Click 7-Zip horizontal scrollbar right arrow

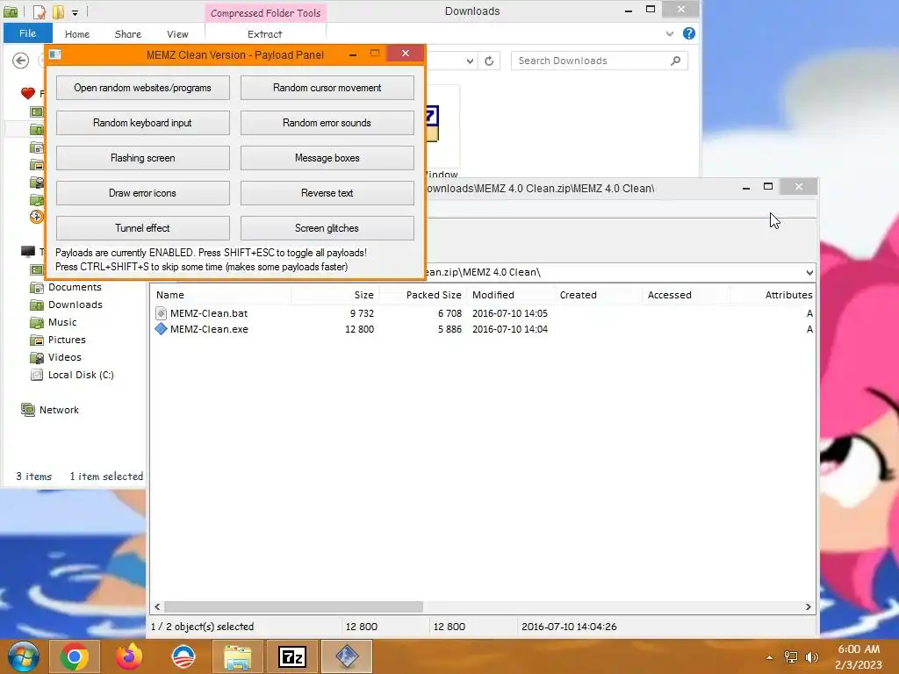point(809,606)
